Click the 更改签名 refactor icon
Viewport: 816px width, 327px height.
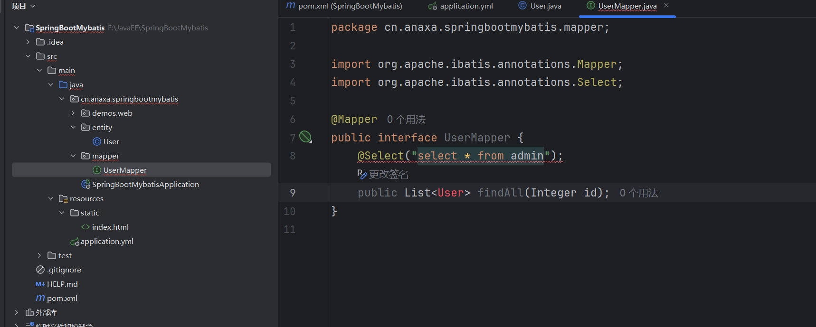tap(362, 174)
